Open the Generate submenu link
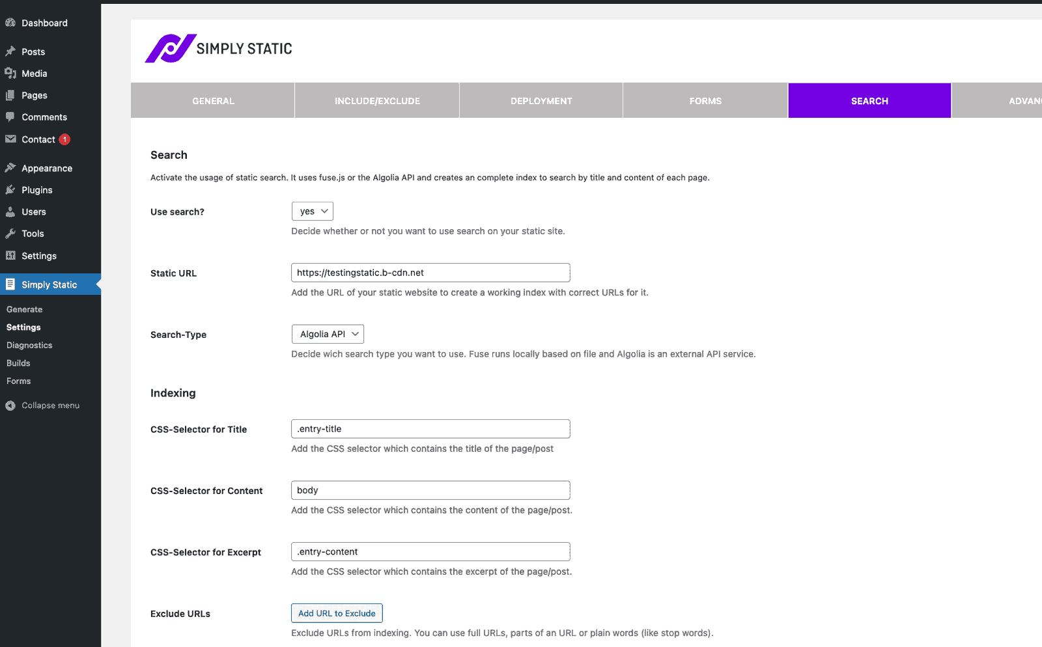This screenshot has height=647, width=1042. point(25,309)
